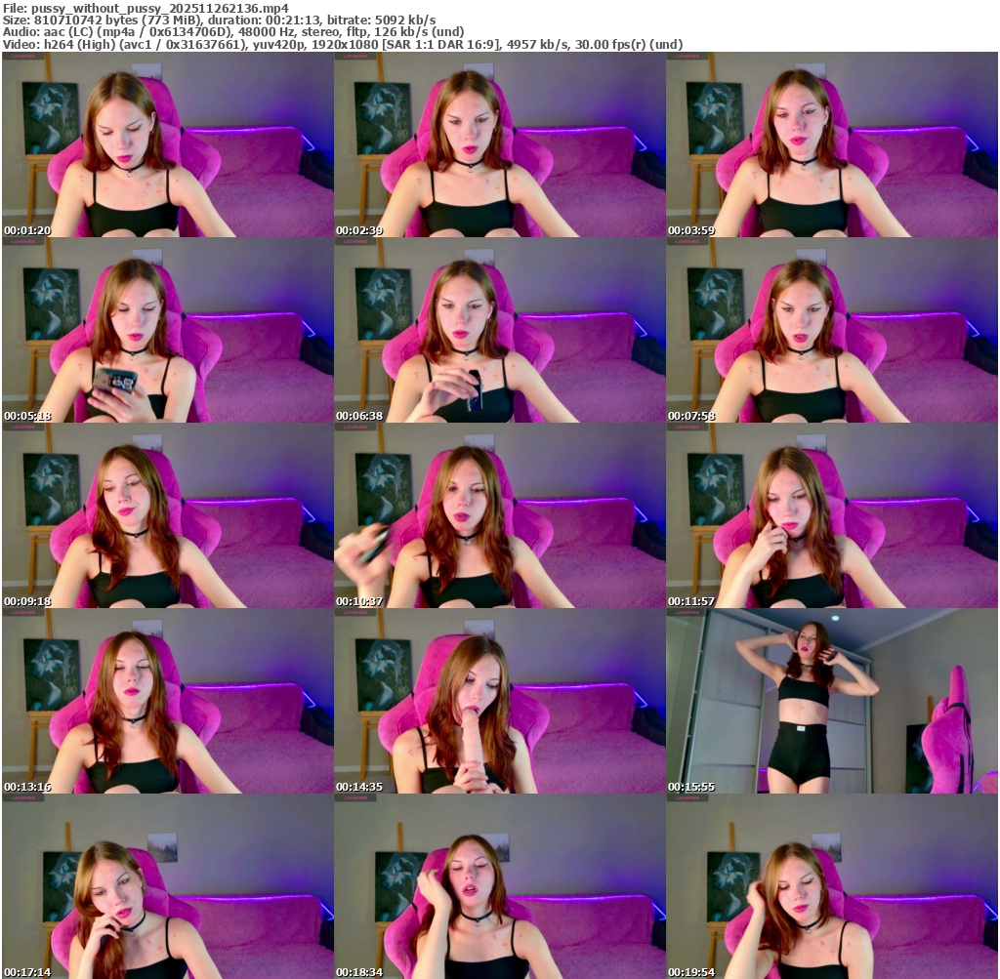This screenshot has width=1000, height=979.
Task: Click the Size and duration info line
Action: click(x=220, y=20)
